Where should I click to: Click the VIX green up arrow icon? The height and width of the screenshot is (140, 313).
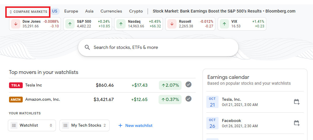(x=224, y=24)
